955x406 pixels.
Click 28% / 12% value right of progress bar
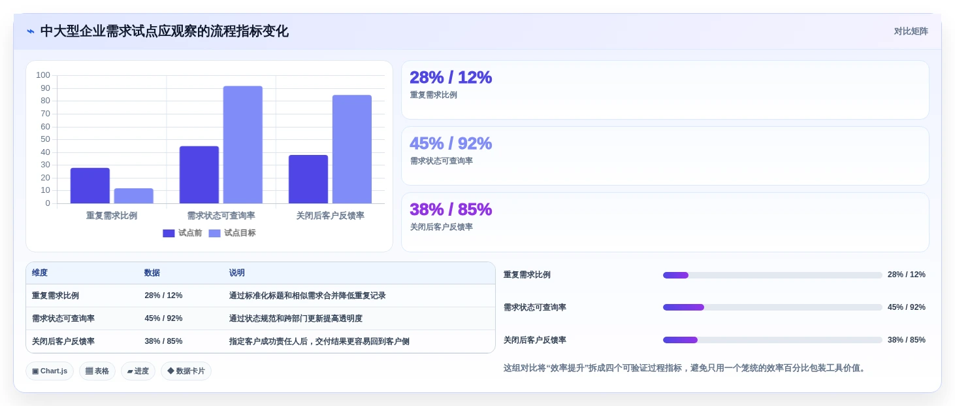(907, 275)
